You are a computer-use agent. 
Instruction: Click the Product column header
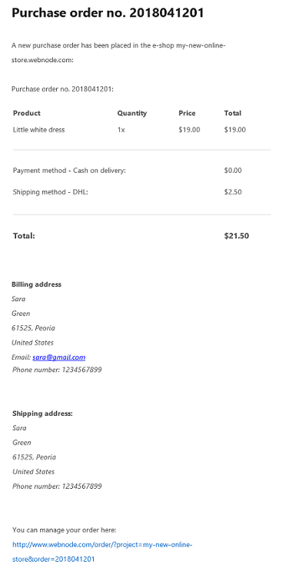[x=27, y=113]
